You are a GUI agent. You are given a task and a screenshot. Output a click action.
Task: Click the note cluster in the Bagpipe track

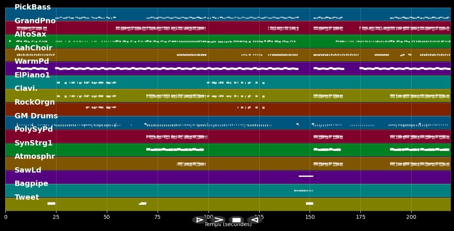click(x=304, y=191)
